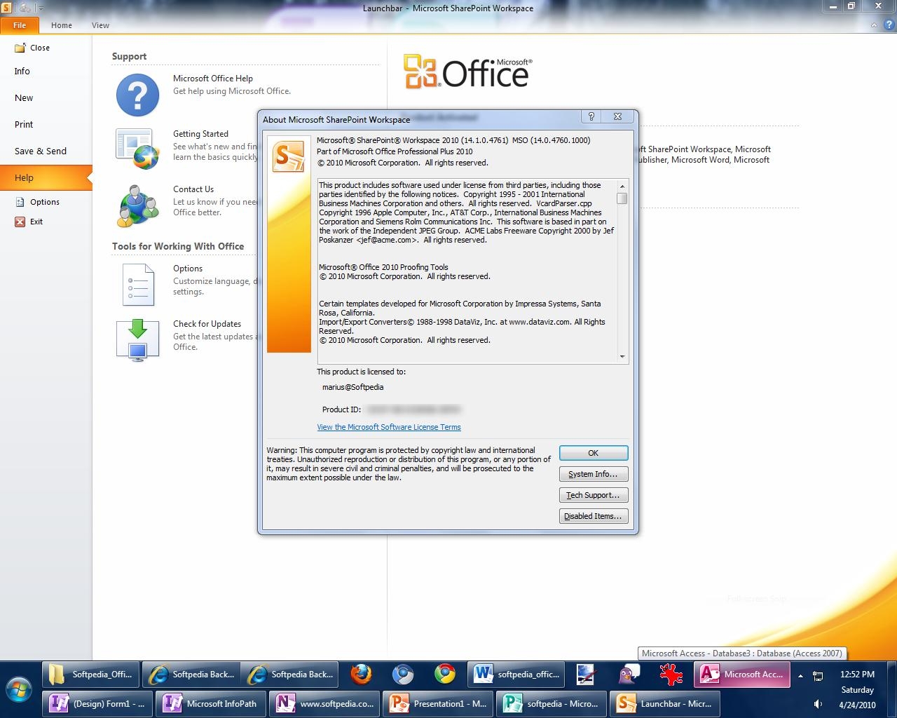
Task: Click Options in the backstage sidebar
Action: pos(38,202)
